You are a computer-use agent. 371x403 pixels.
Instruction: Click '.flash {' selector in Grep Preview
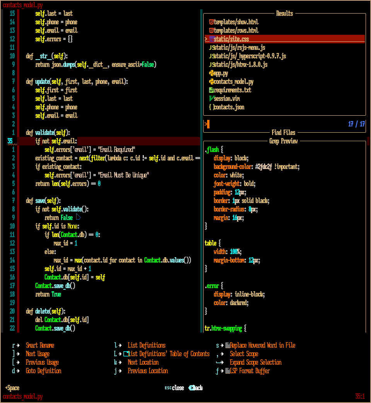(214, 150)
